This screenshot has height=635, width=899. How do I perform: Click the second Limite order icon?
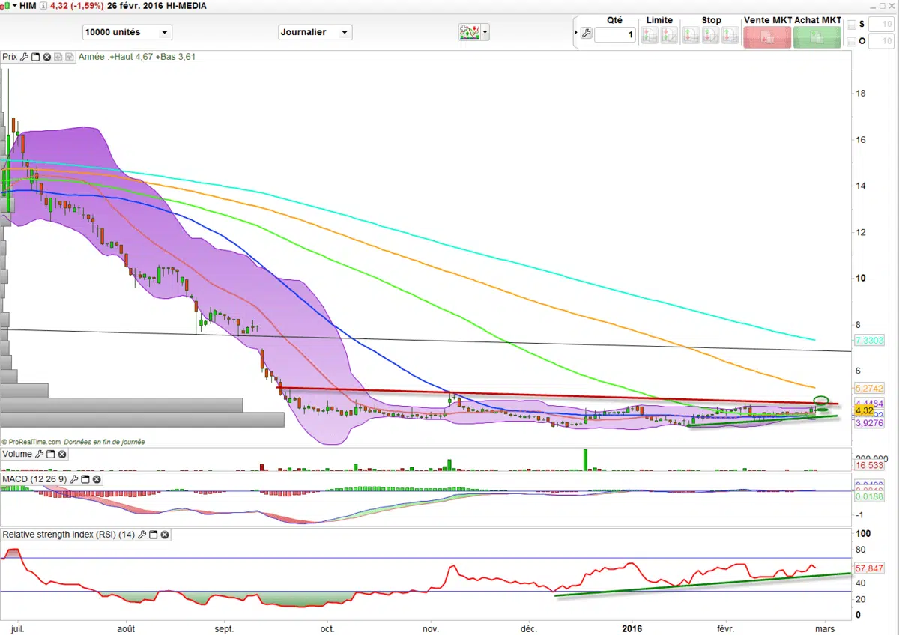(669, 34)
